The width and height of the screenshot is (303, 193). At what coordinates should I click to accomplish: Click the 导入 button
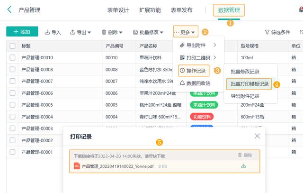[x=53, y=32]
